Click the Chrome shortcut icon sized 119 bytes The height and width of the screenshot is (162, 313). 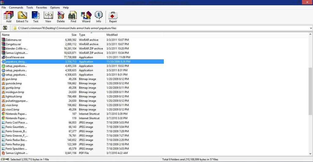click(3, 118)
